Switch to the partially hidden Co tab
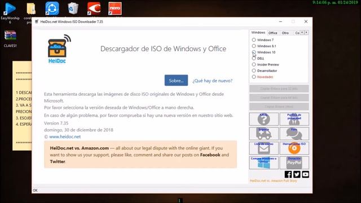Viewport: 361px width, 203px height. 297,33
